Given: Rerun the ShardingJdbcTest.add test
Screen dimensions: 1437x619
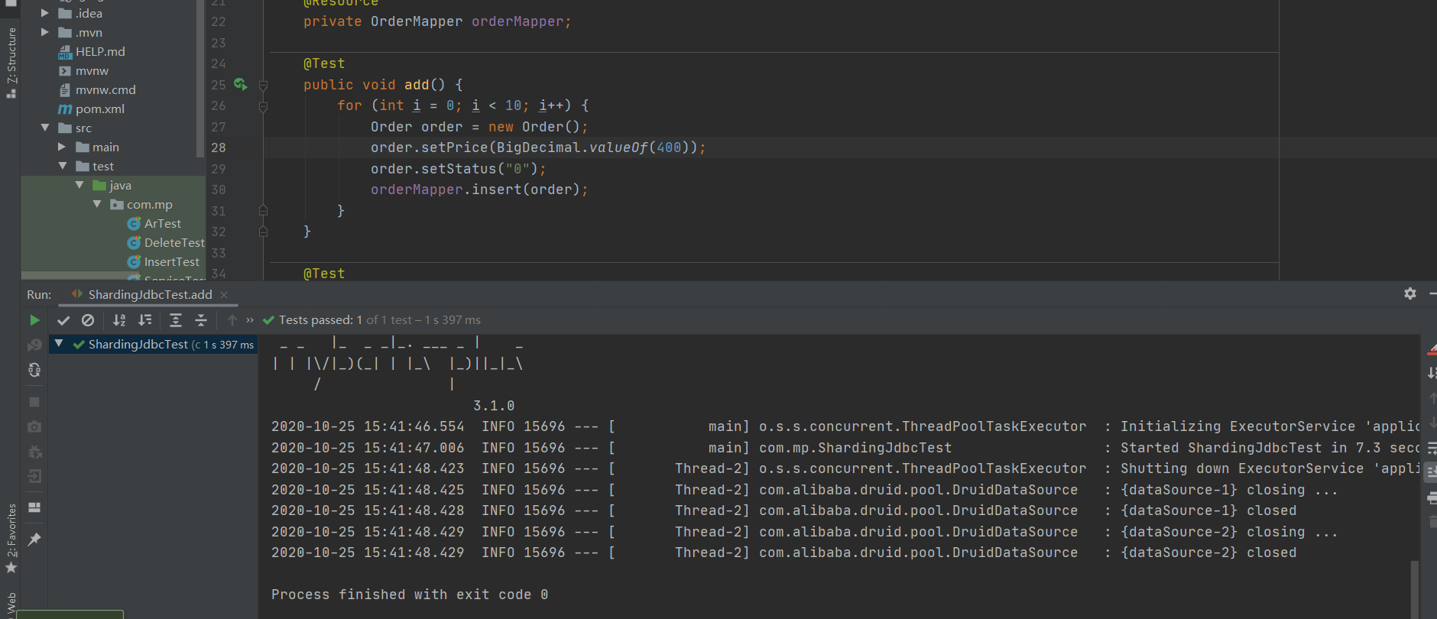Looking at the screenshot, I should (x=34, y=320).
